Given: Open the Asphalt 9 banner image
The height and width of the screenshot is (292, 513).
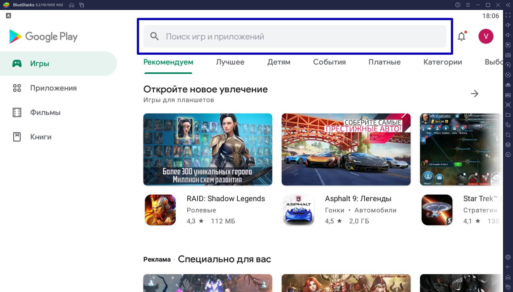Looking at the screenshot, I should click(x=346, y=149).
